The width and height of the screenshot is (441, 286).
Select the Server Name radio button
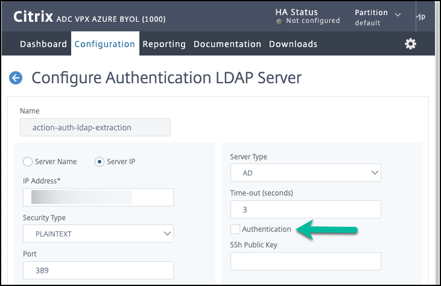click(27, 162)
